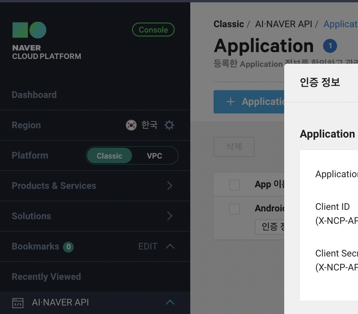Open the Solutions menu item
The image size is (358, 314).
95,216
